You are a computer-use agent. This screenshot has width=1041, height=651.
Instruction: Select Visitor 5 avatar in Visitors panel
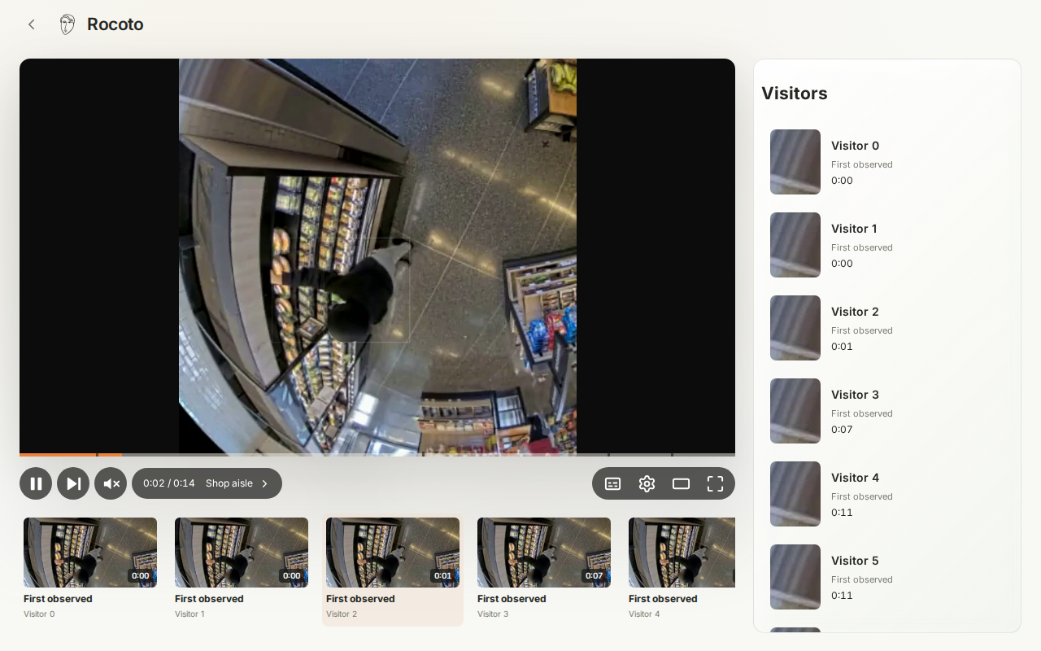pyautogui.click(x=795, y=577)
